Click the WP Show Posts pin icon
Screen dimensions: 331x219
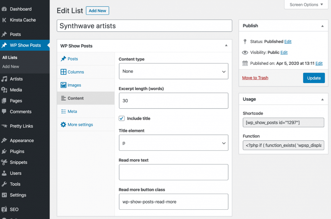[x=4, y=45]
